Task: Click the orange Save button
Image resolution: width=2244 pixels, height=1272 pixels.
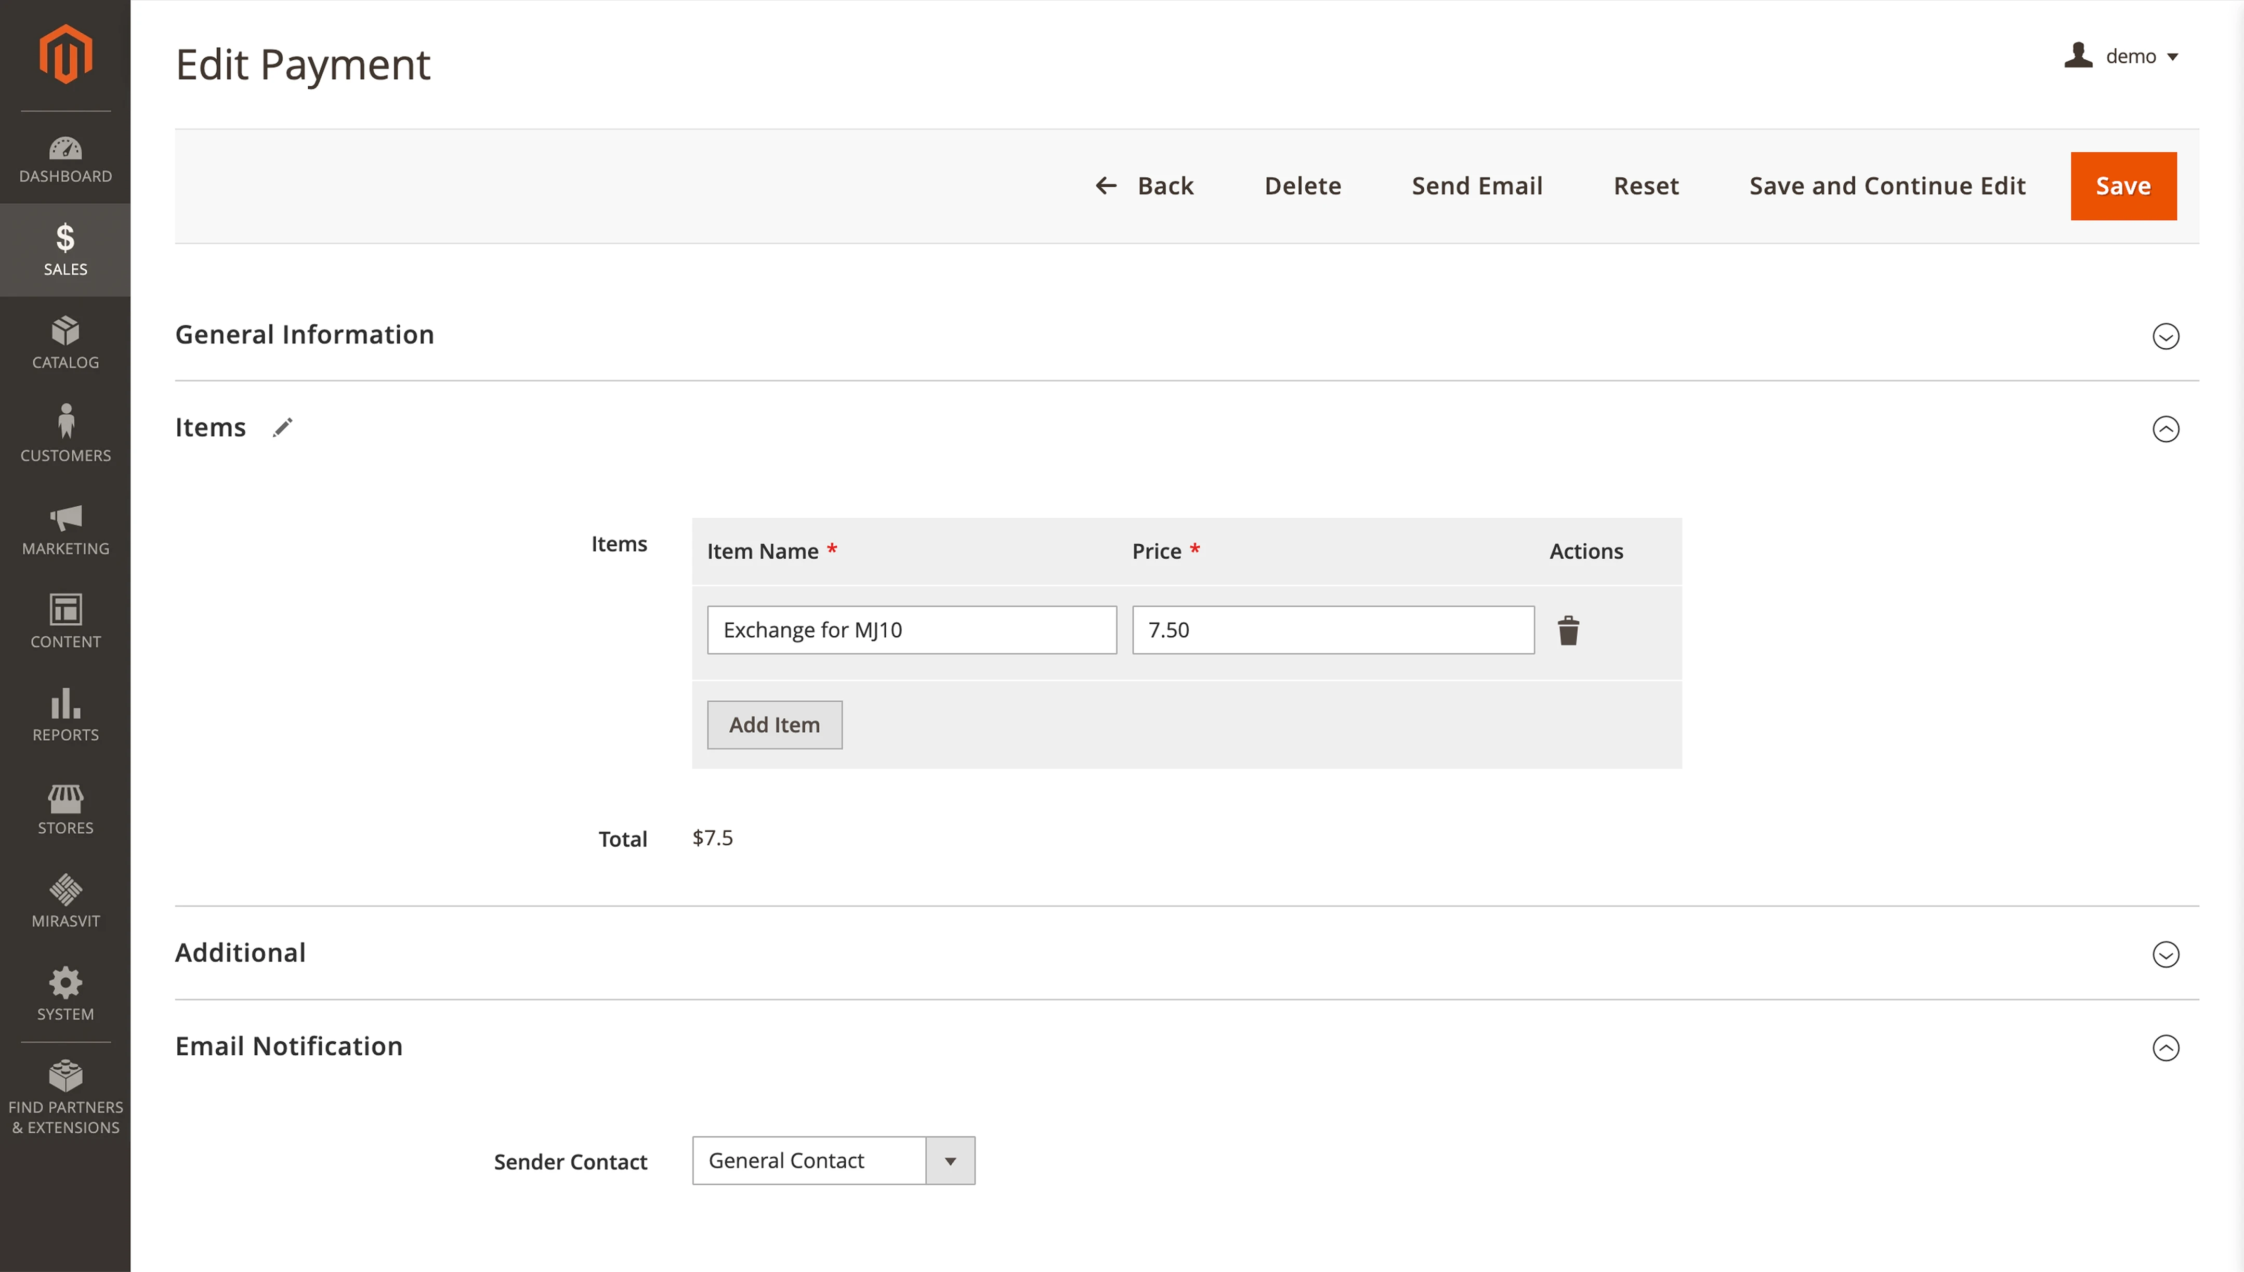Action: click(2122, 186)
